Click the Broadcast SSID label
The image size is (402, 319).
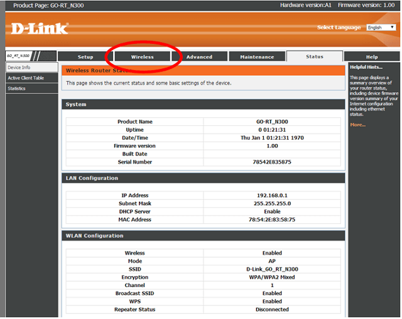click(x=134, y=293)
